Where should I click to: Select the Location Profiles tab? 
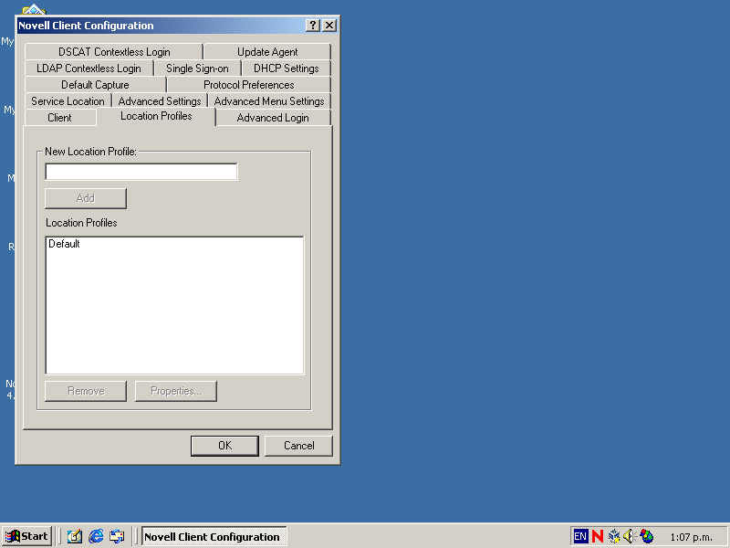pyautogui.click(x=156, y=116)
